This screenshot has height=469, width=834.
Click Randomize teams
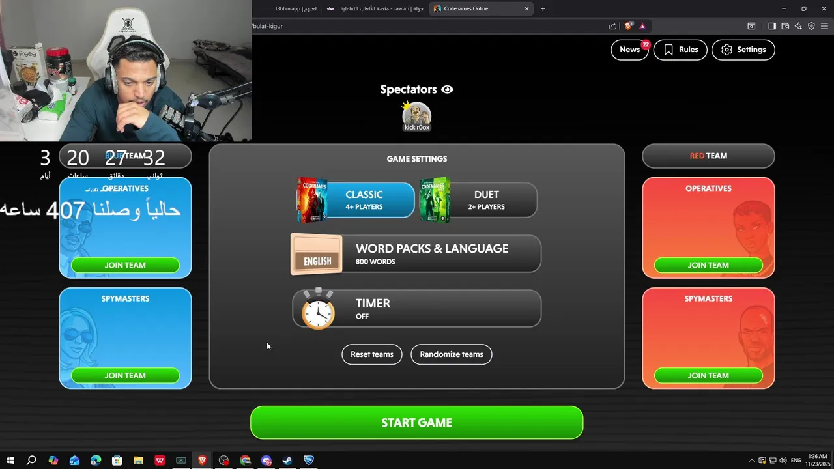[452, 354]
